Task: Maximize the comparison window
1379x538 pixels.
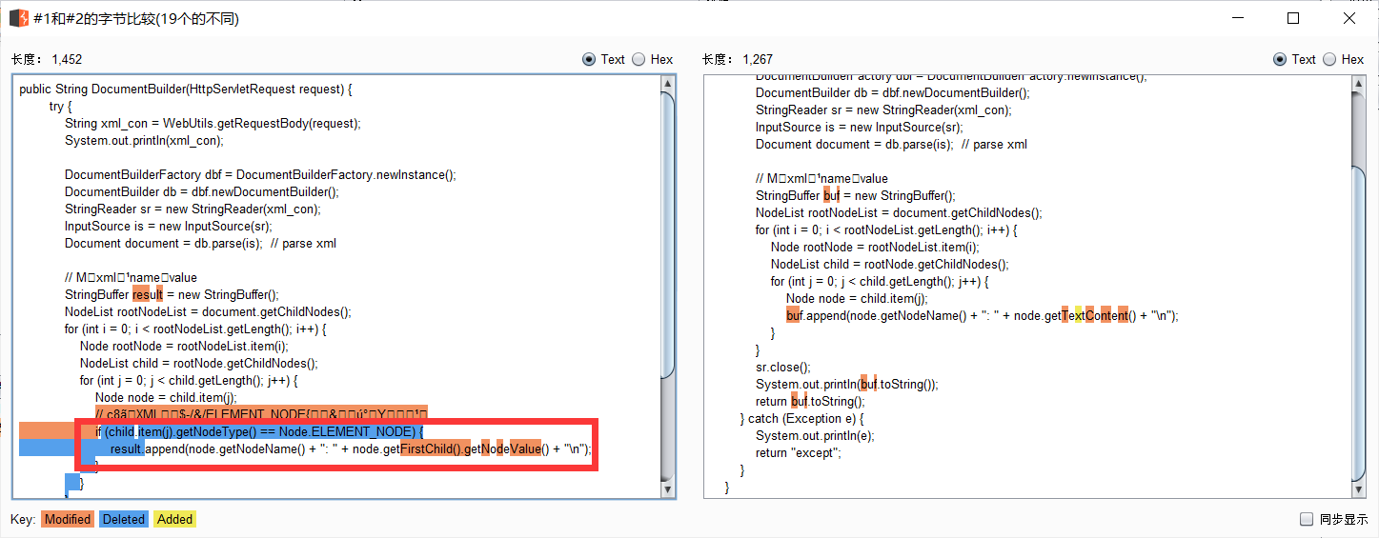Action: tap(1293, 18)
